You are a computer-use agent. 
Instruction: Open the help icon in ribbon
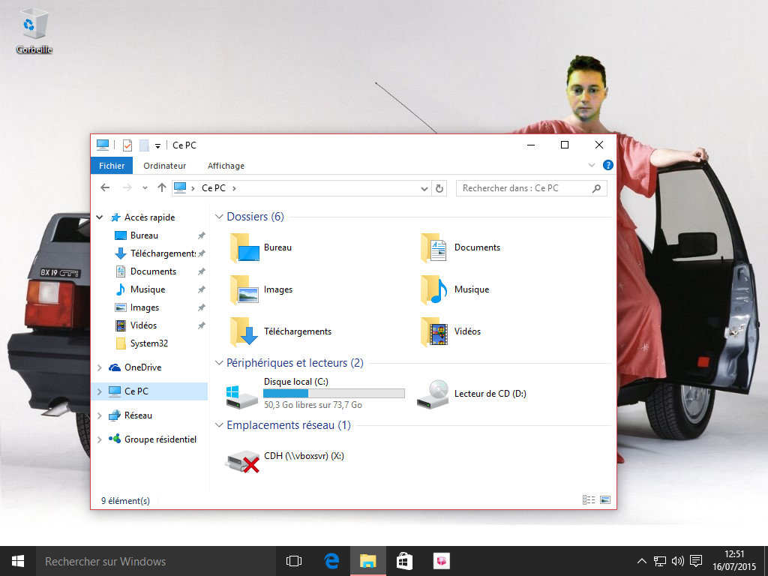click(x=607, y=165)
